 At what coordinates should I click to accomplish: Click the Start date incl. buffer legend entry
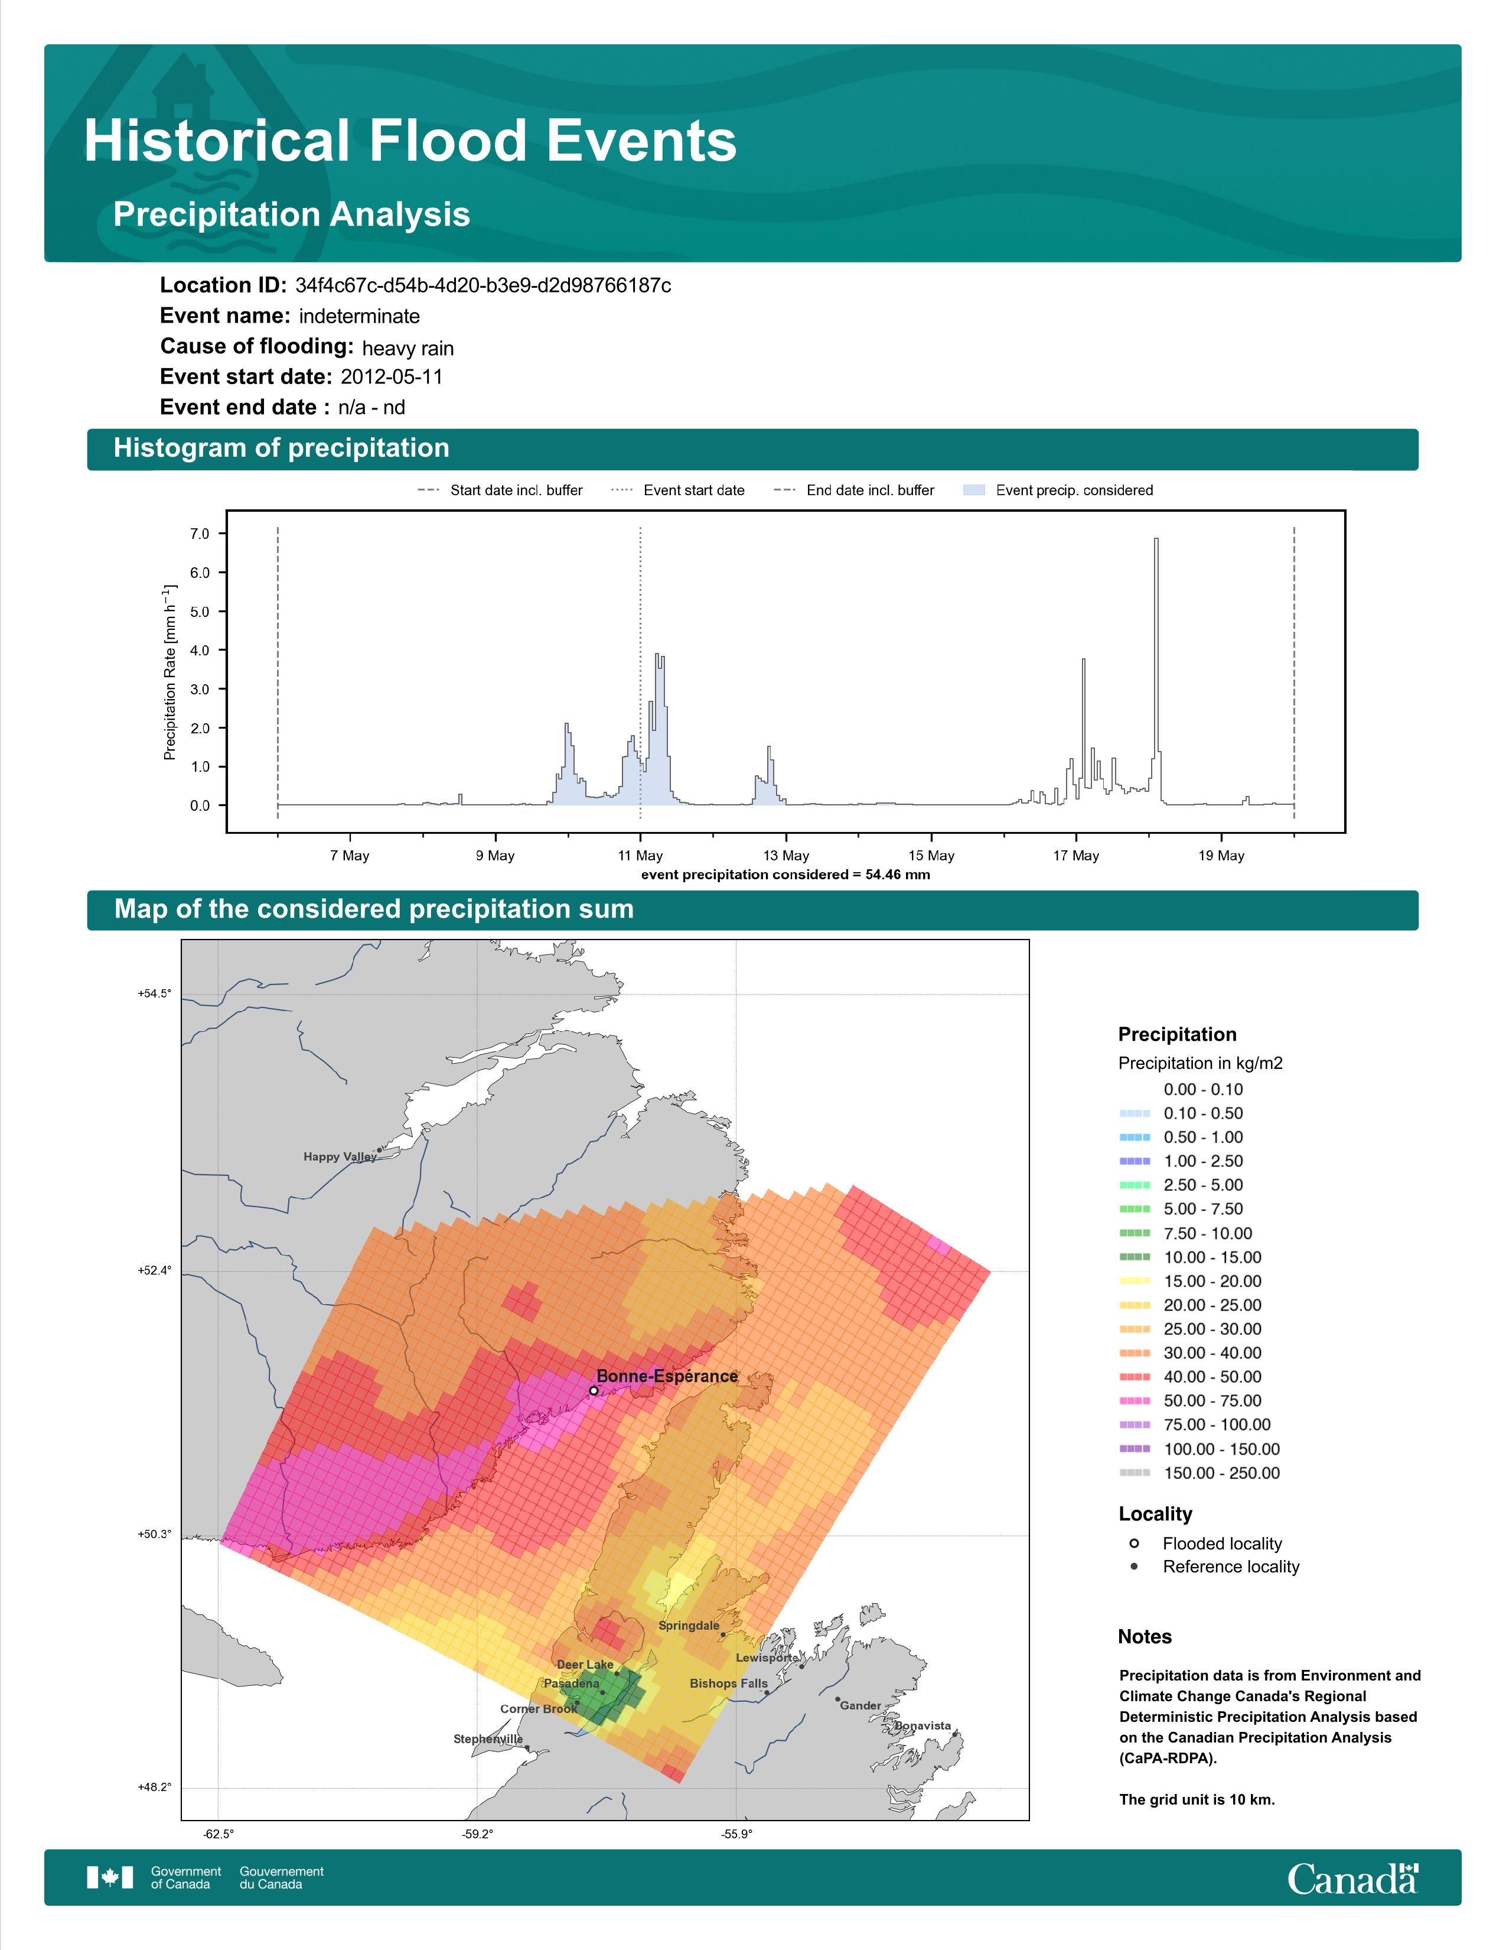click(500, 490)
